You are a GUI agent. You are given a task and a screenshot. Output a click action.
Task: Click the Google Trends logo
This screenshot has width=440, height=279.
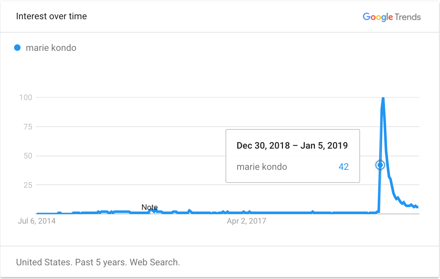pos(392,17)
